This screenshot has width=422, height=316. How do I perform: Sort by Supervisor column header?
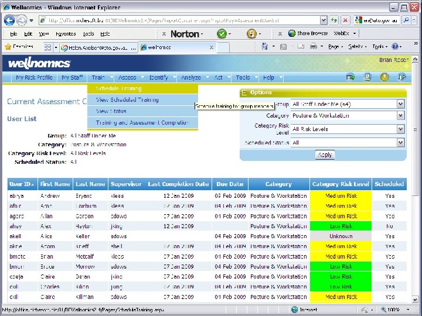coord(126,184)
